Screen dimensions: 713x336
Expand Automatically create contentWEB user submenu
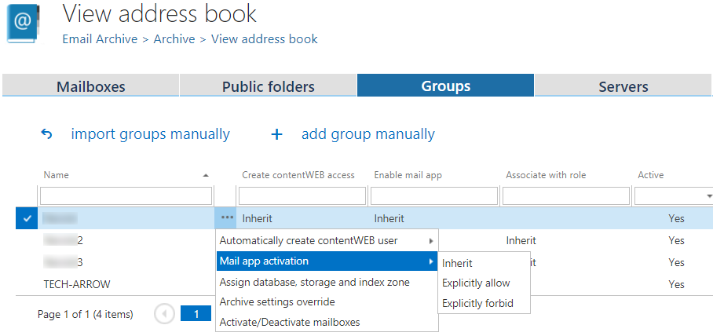coord(430,240)
